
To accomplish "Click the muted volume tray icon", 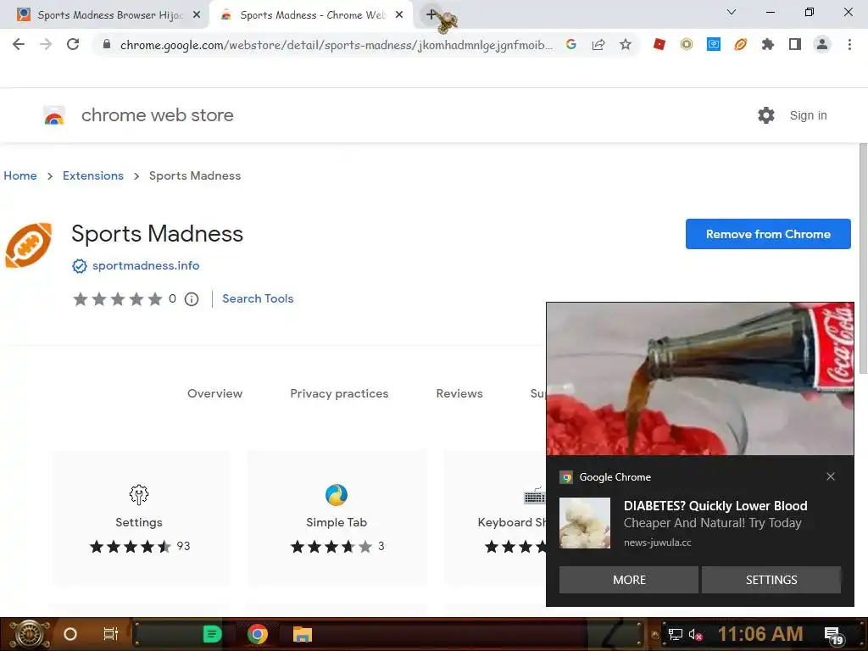I will (x=695, y=634).
